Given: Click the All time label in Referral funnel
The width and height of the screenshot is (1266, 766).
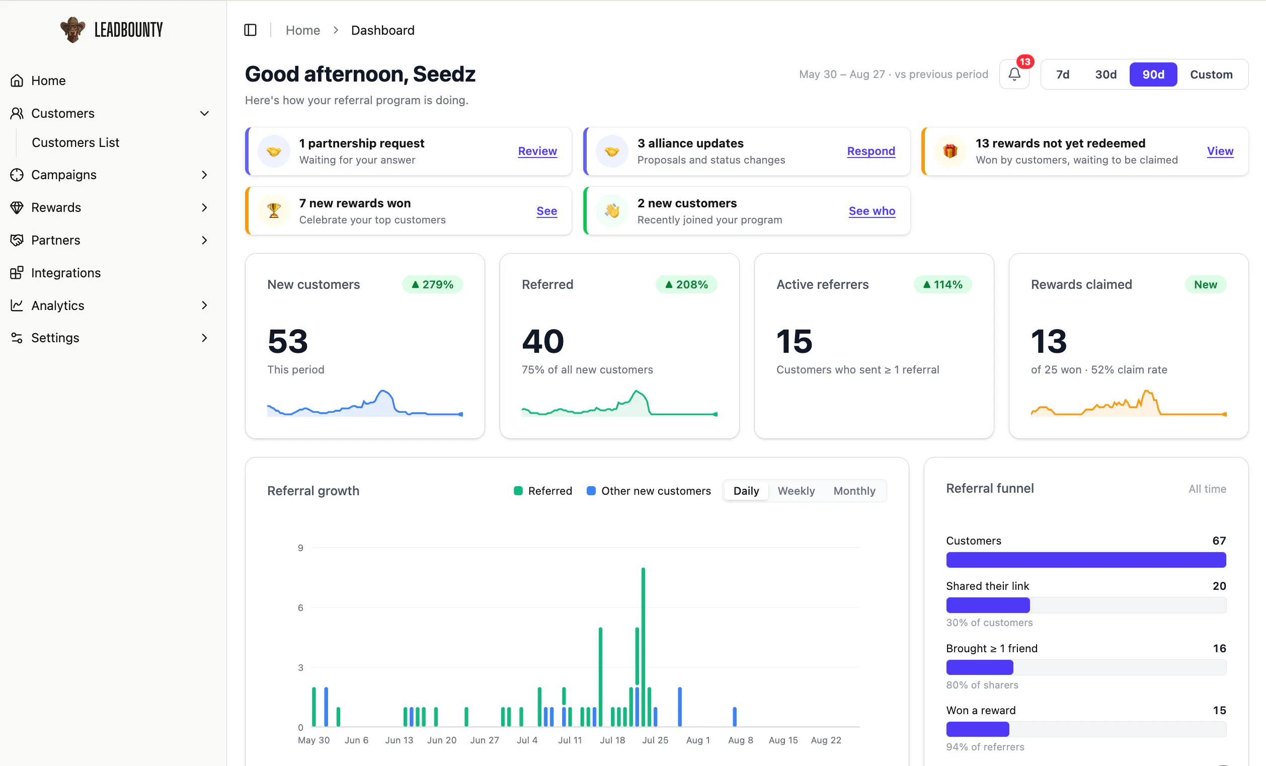Looking at the screenshot, I should click(1207, 489).
